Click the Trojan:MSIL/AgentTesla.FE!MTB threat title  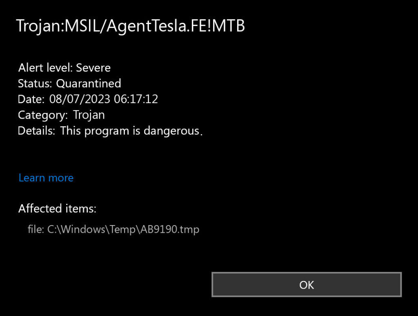[x=131, y=26]
